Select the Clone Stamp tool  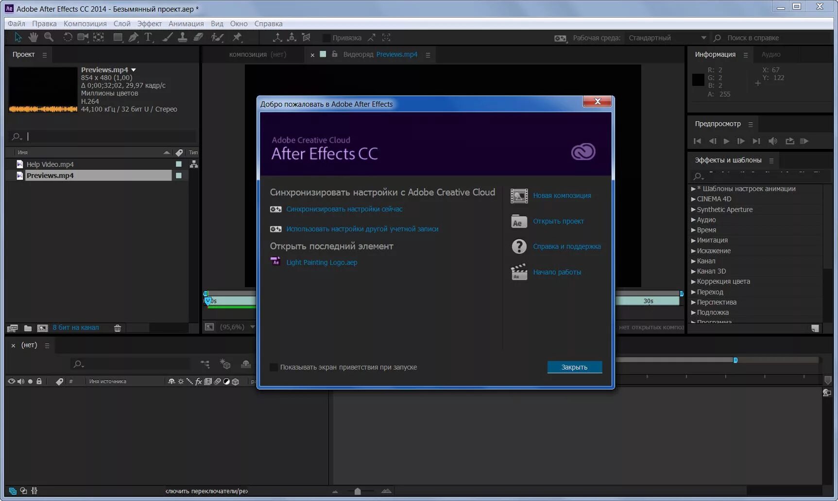point(183,37)
